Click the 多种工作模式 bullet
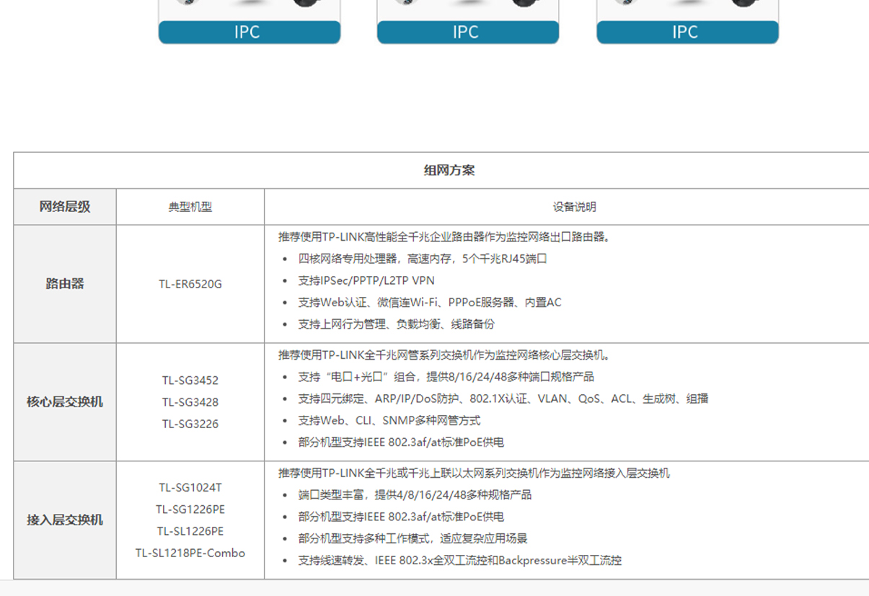This screenshot has width=869, height=596. coord(413,538)
